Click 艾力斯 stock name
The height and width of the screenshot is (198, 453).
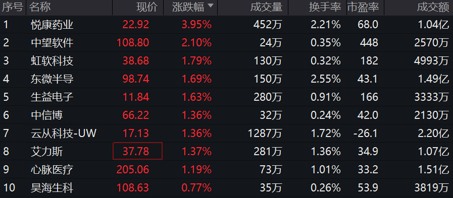click(x=47, y=152)
